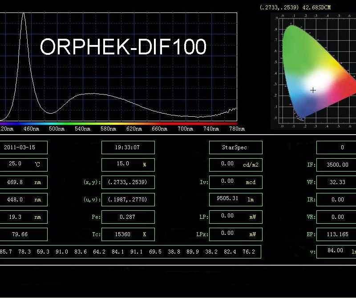Click the Iv field showing 0.00 mcd
Viewport: 356px width, 299px height.
pyautogui.click(x=236, y=182)
